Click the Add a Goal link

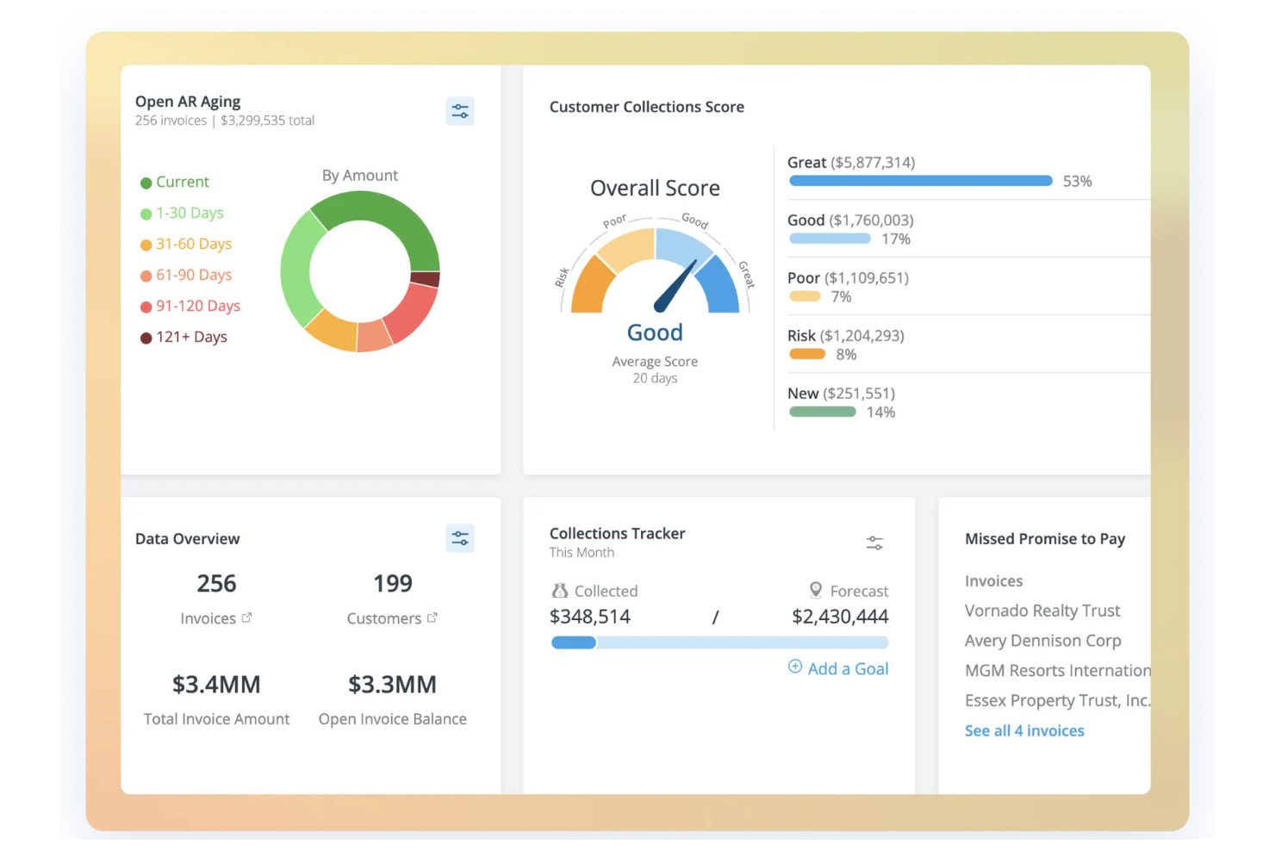848,668
